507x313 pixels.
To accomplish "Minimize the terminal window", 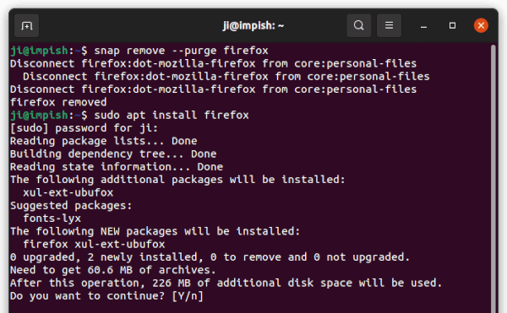I will point(423,25).
